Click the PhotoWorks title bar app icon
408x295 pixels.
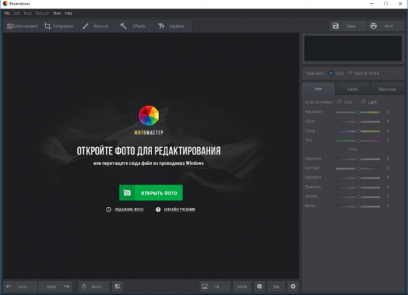pyautogui.click(x=5, y=3)
